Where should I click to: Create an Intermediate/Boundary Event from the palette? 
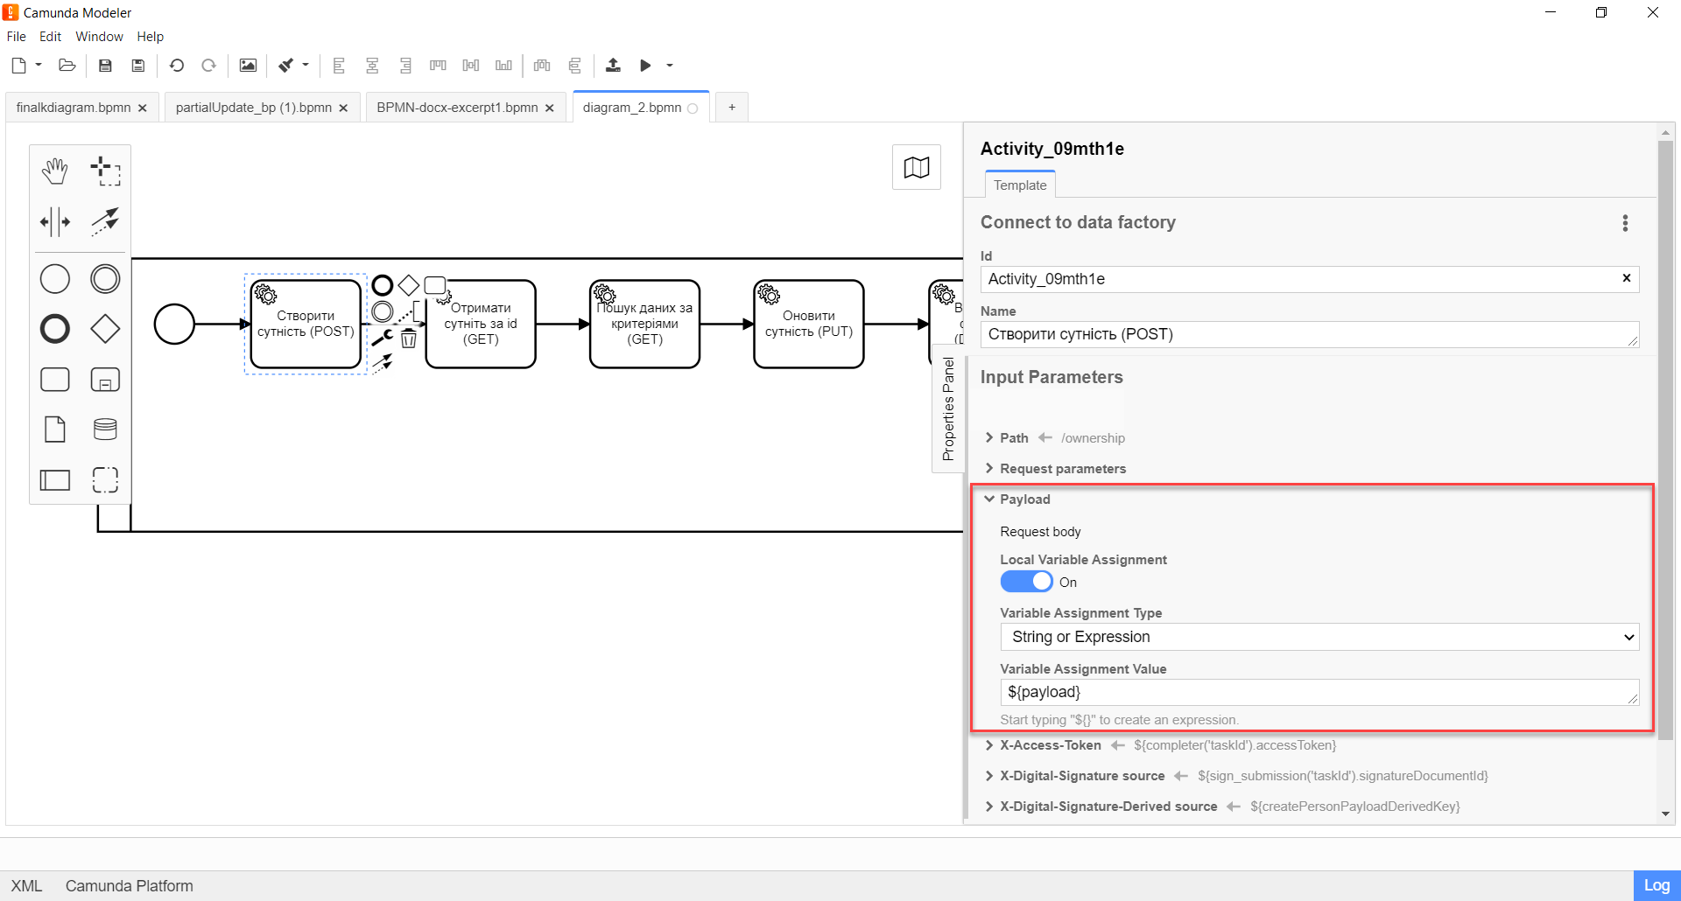click(x=105, y=279)
